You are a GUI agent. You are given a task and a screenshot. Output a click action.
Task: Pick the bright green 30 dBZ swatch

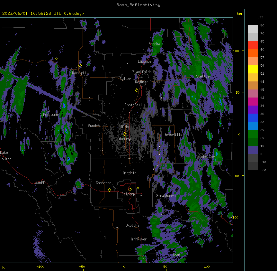pos(253,134)
